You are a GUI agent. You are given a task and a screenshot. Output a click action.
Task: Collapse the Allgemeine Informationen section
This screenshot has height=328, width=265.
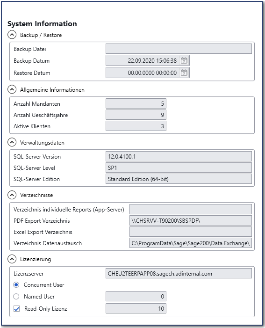click(12, 89)
